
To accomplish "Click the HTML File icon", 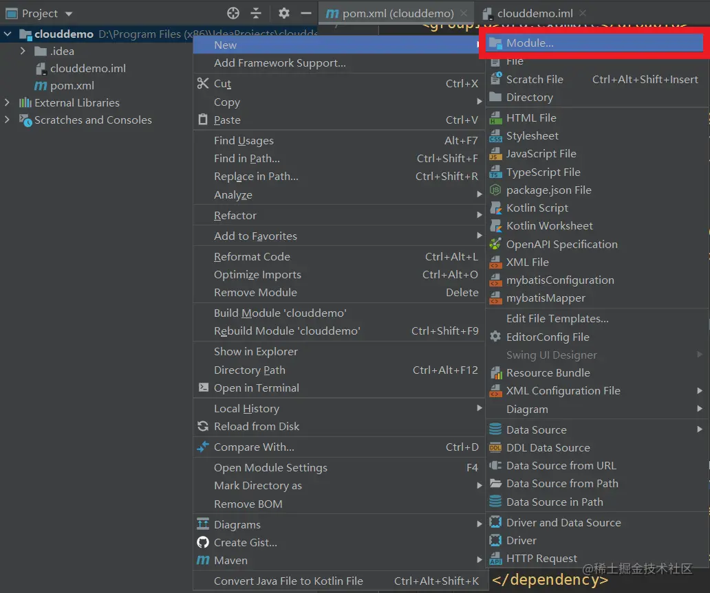I will coord(496,118).
